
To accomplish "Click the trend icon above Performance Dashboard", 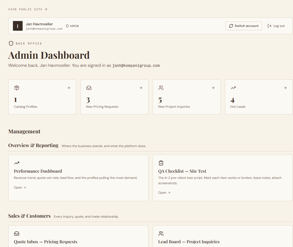I will tap(17, 163).
